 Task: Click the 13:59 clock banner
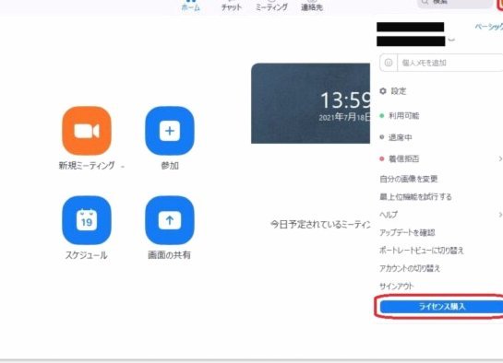[310, 103]
